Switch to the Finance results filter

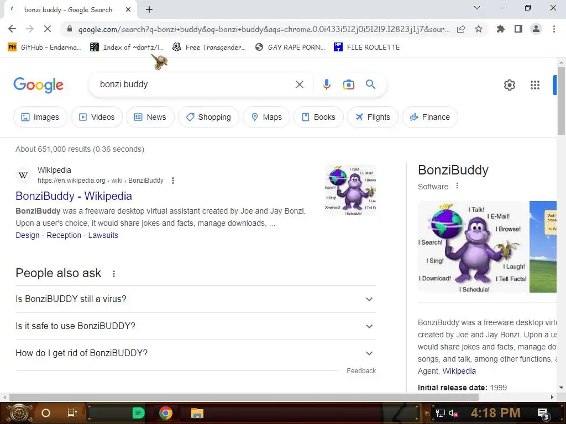[x=430, y=117]
